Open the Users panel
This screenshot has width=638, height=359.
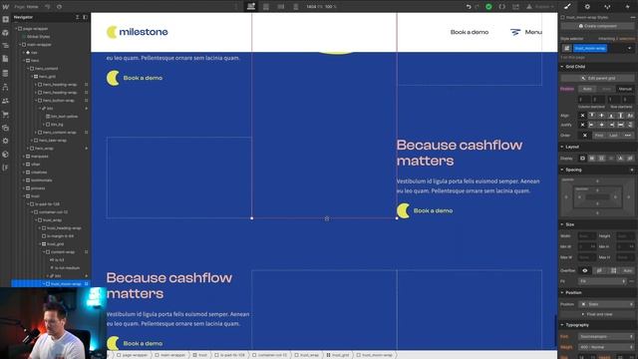5,101
